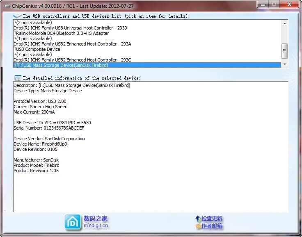The image size is (302, 237).
Task: Select the USB Composite Device row
Action: [x=147, y=49]
